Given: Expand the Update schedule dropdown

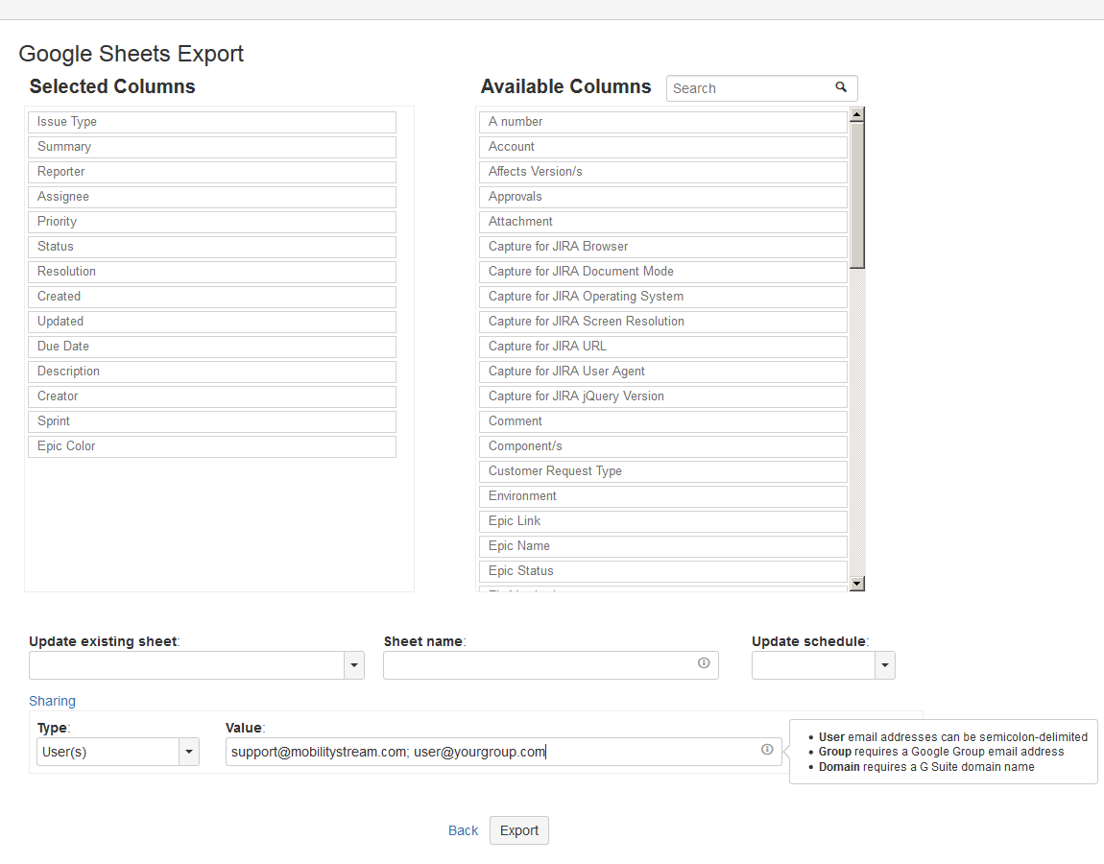Looking at the screenshot, I should pos(885,665).
